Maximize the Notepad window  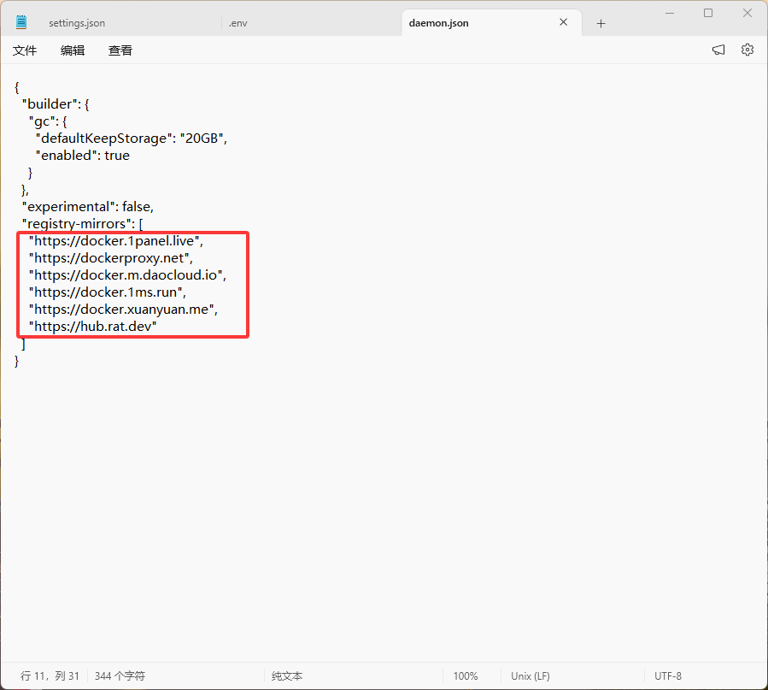[x=708, y=13]
